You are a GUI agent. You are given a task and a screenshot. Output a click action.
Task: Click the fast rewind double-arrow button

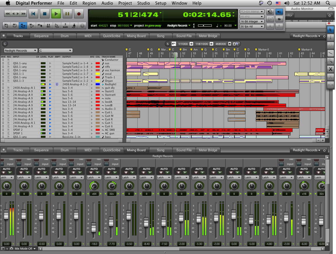click(7, 14)
